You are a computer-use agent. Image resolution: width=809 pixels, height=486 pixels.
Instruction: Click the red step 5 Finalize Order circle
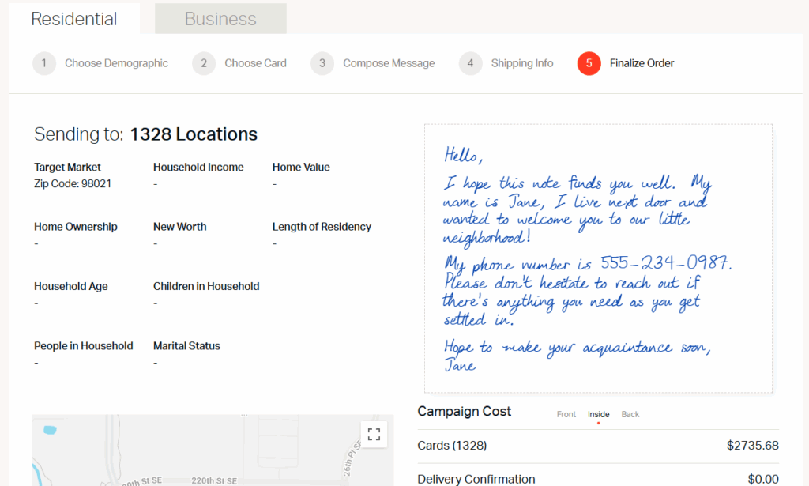point(588,63)
